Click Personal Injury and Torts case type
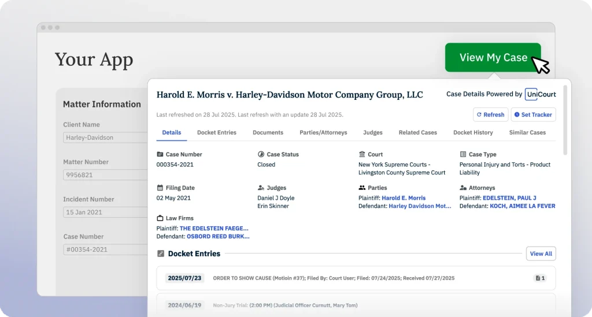The image size is (592, 317). [x=505, y=169]
